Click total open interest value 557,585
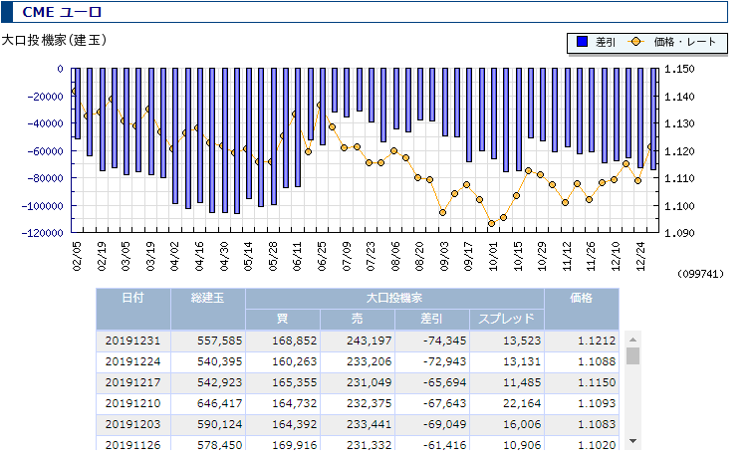 pos(219,341)
